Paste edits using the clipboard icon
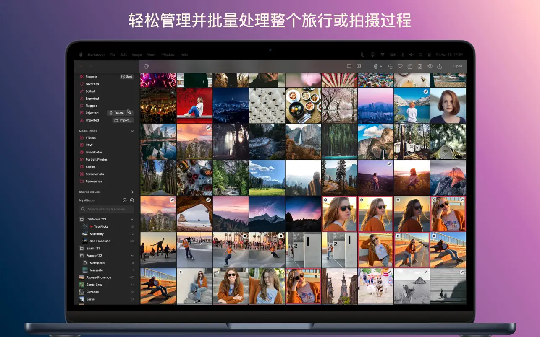 click(420, 66)
